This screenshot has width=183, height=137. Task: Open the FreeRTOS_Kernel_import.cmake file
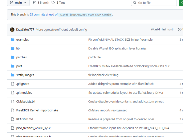[37, 110]
